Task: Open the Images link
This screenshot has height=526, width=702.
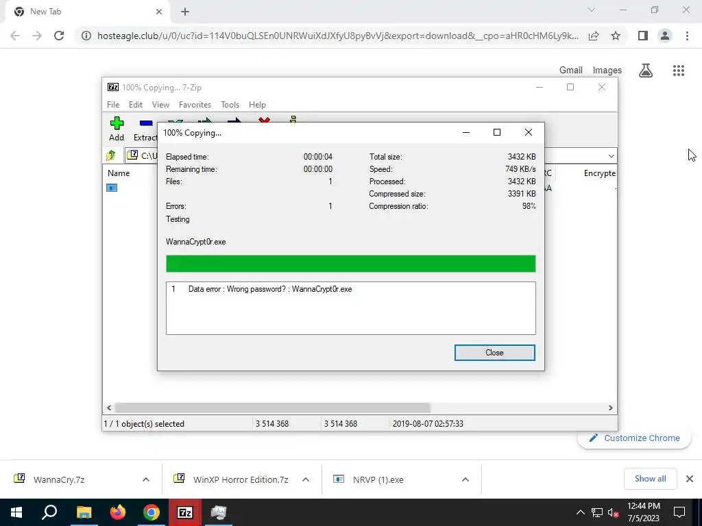Action: pyautogui.click(x=607, y=71)
